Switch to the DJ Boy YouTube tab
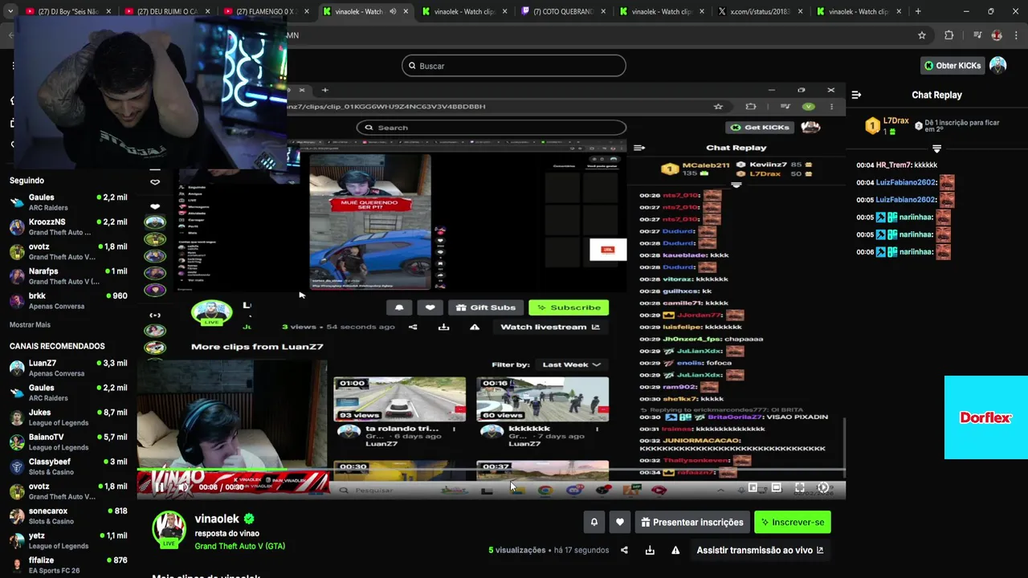1028x578 pixels. tap(67, 11)
